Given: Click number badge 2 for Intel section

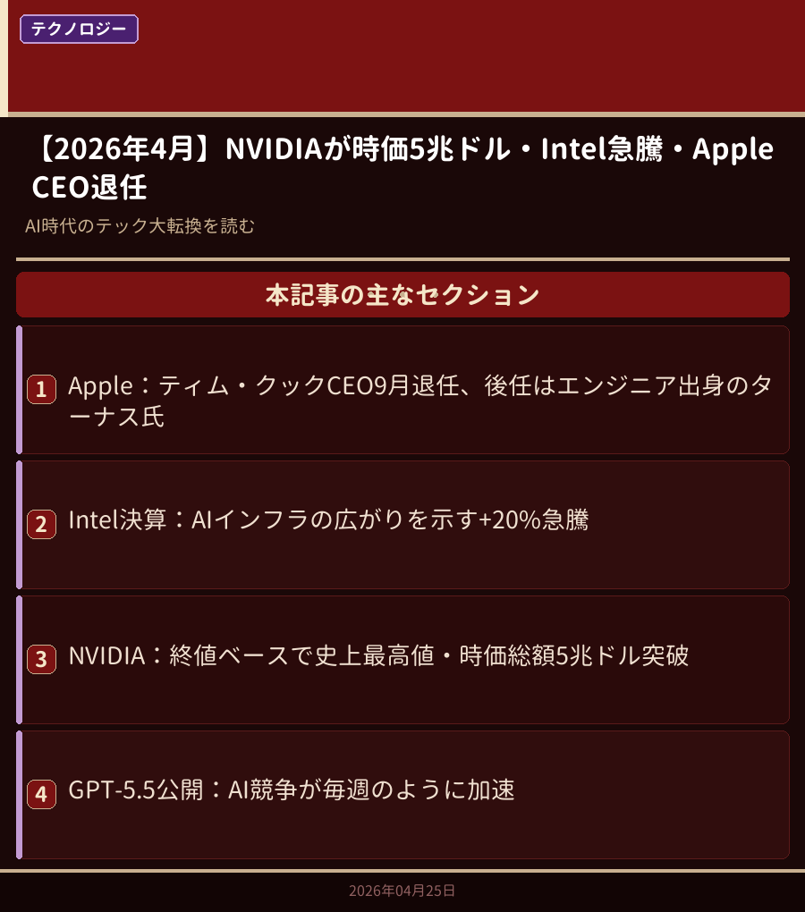Looking at the screenshot, I should tap(41, 524).
